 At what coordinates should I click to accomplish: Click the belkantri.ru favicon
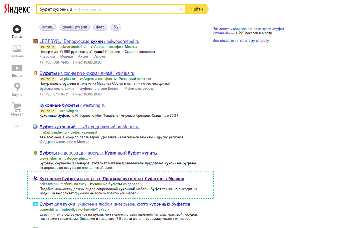(35, 179)
